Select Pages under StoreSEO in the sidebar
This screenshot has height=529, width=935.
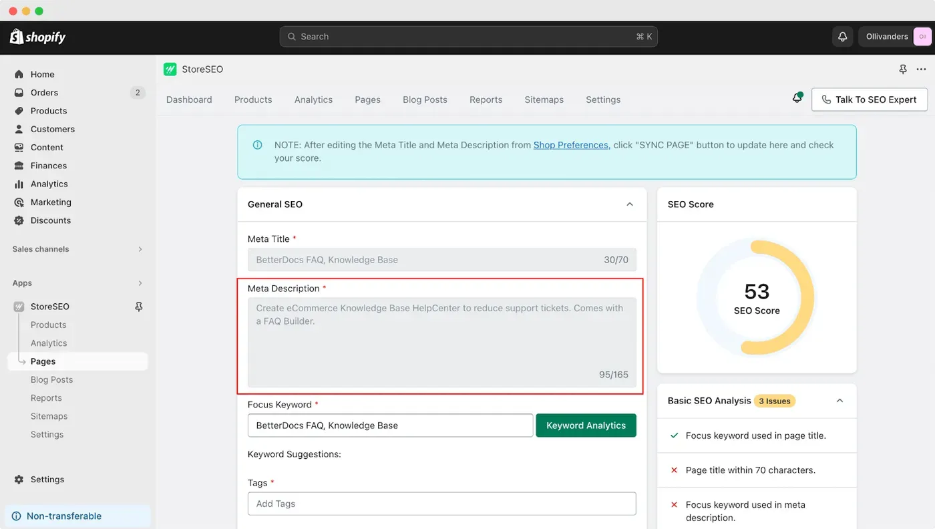[x=77, y=361]
